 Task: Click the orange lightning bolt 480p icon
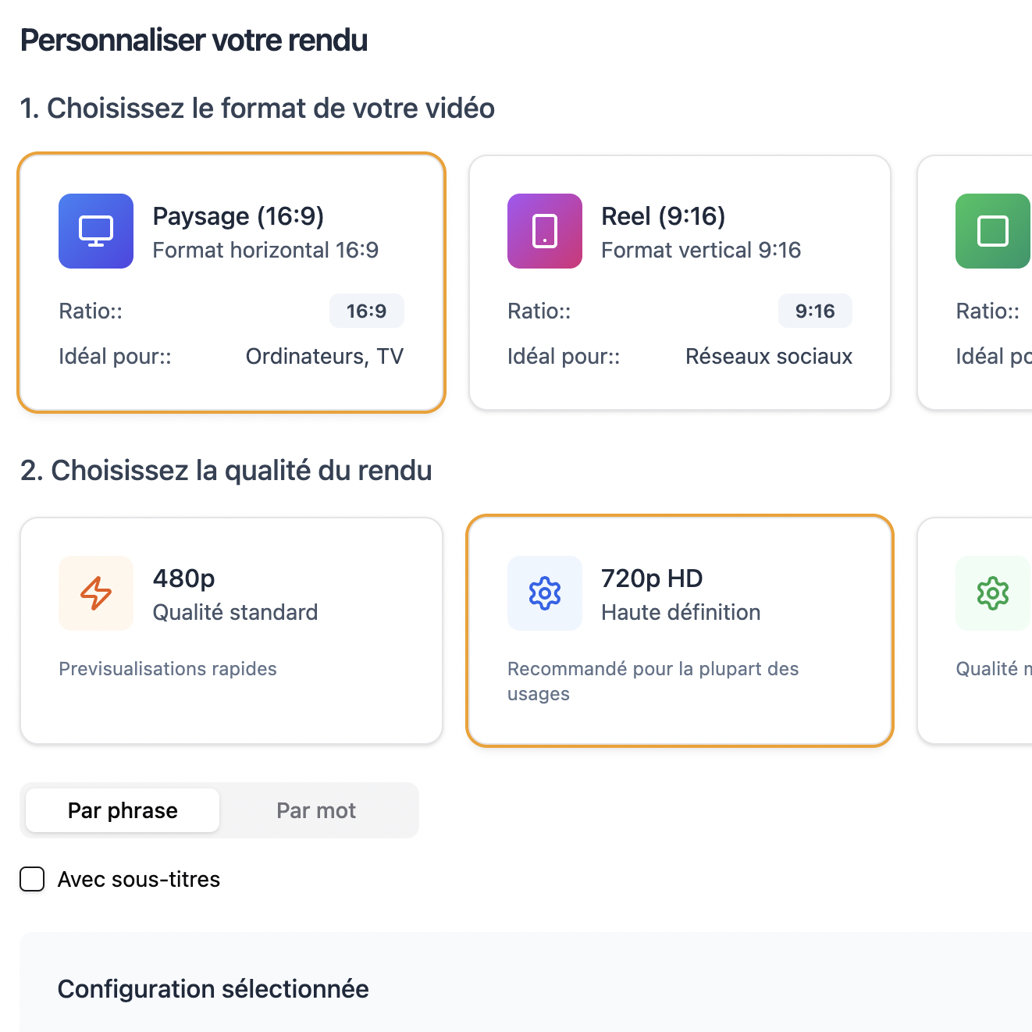point(96,593)
